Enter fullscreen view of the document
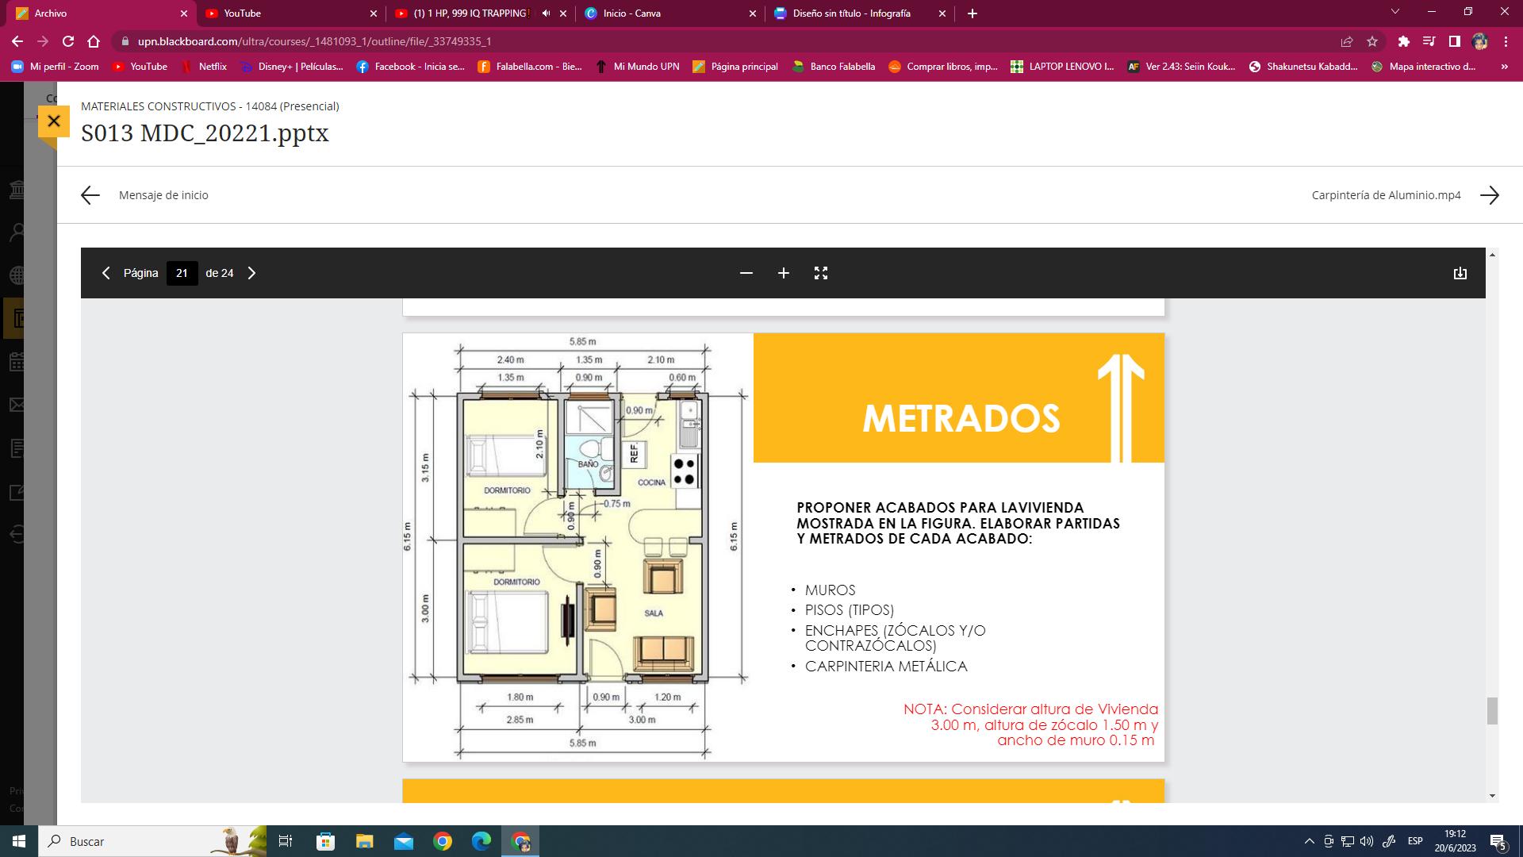1523x857 pixels. pos(821,273)
